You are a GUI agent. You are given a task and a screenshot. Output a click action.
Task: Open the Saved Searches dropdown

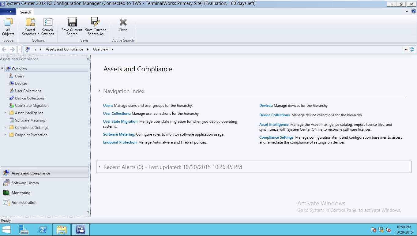click(30, 27)
